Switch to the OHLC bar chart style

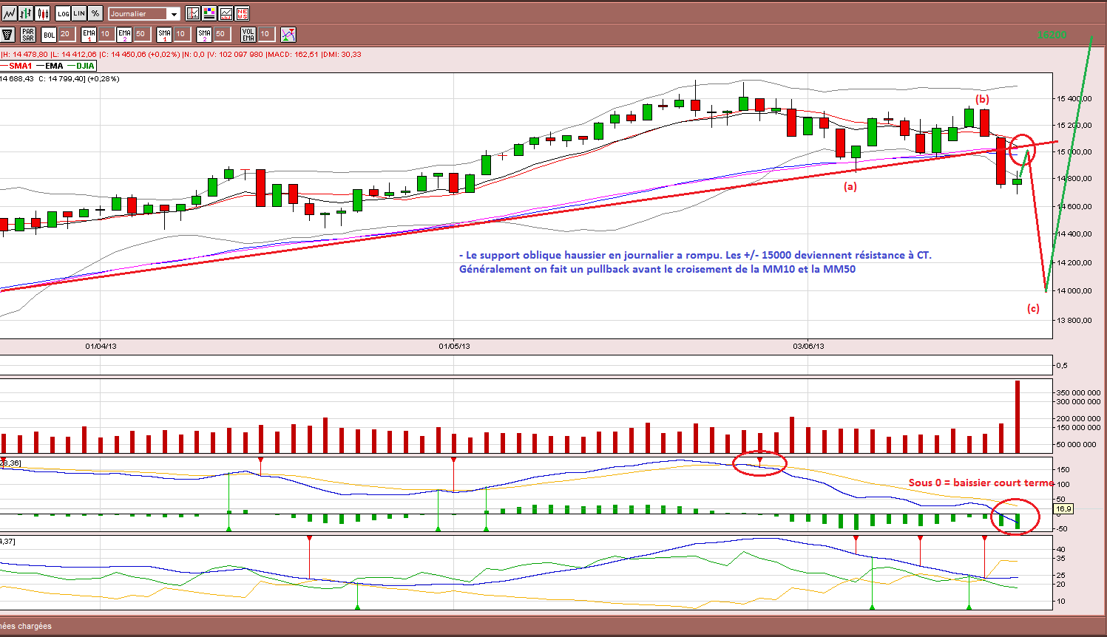26,13
